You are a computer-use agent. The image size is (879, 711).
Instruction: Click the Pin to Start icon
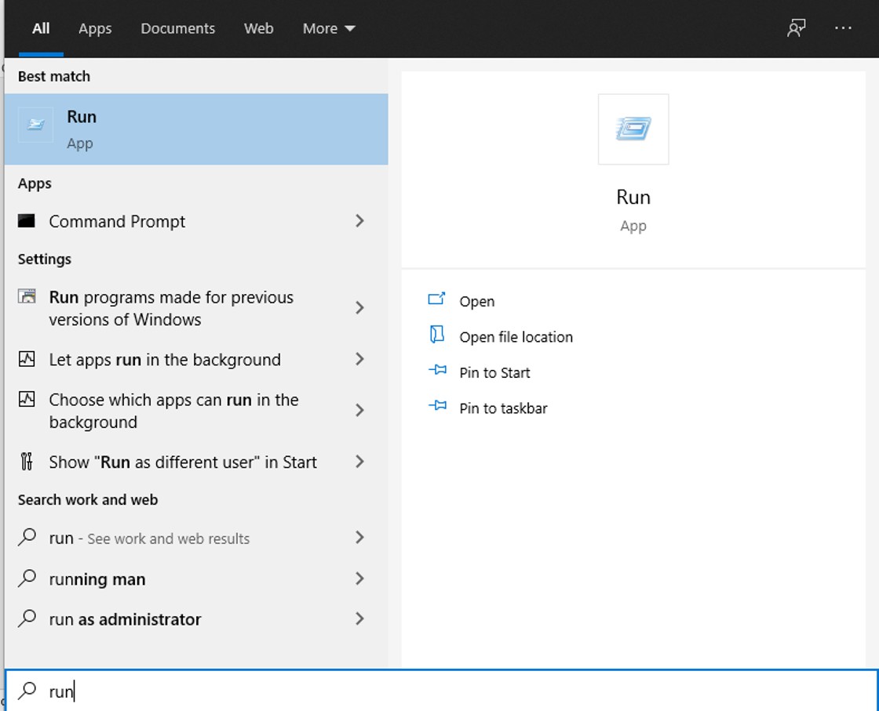coord(437,372)
